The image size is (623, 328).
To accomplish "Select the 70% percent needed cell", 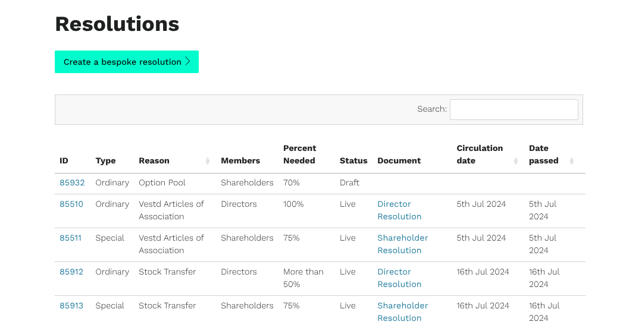I will coord(291,183).
